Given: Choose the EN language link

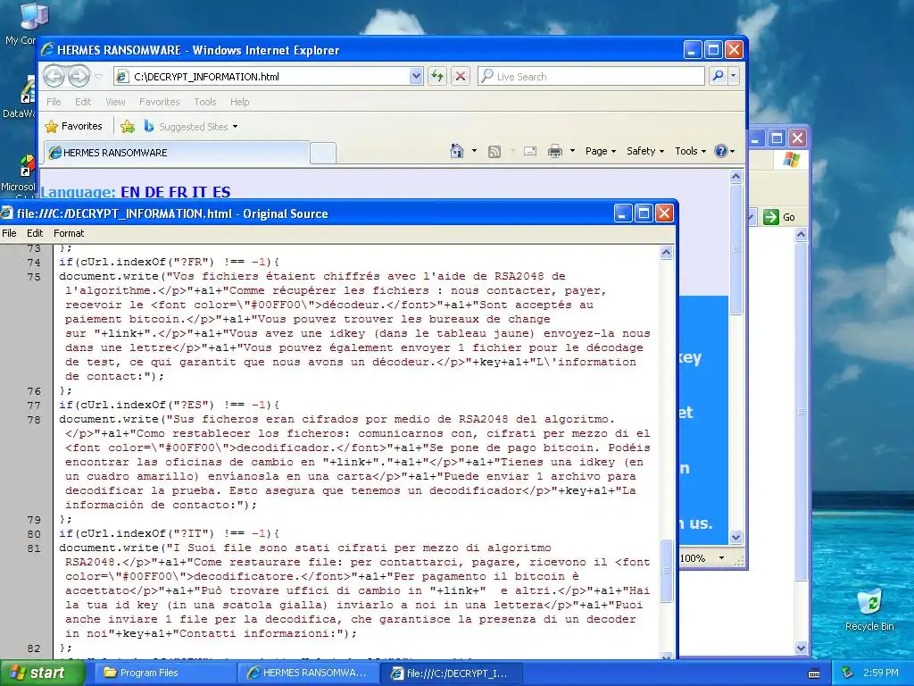Looking at the screenshot, I should (x=130, y=192).
